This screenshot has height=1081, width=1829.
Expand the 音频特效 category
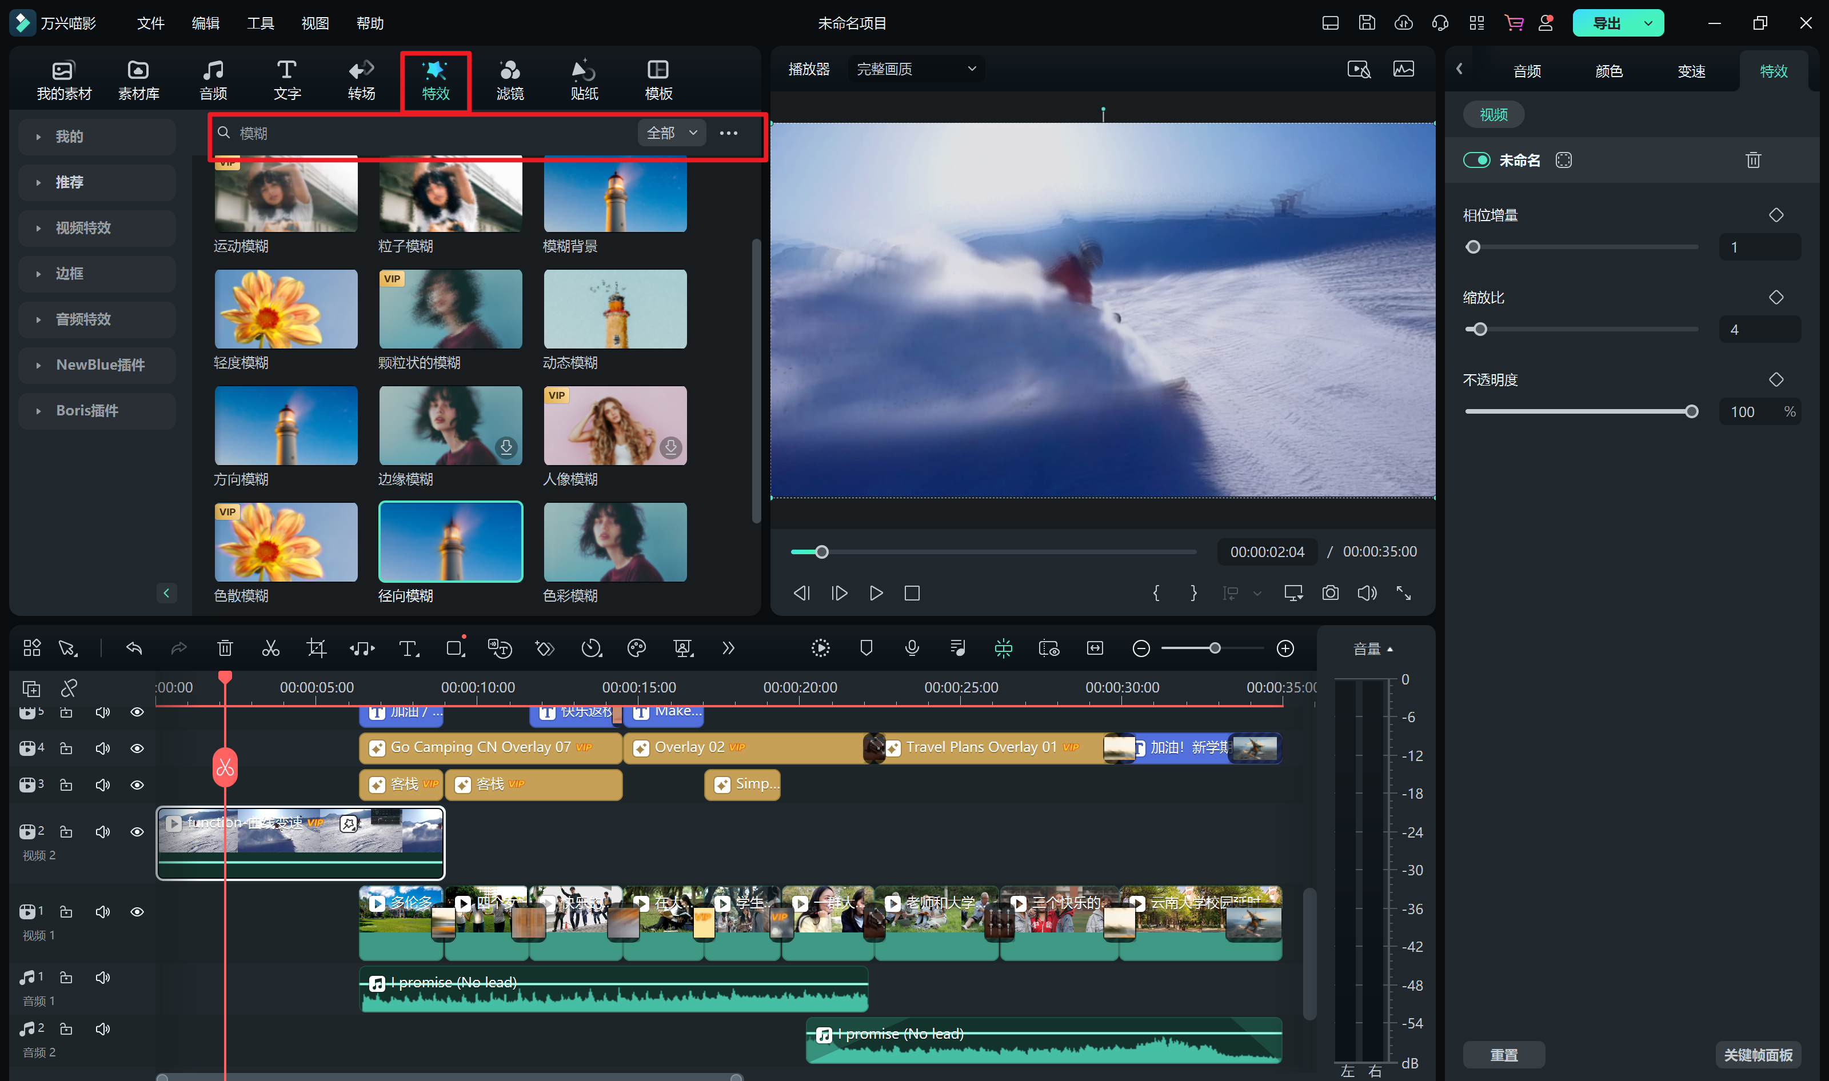tap(97, 319)
